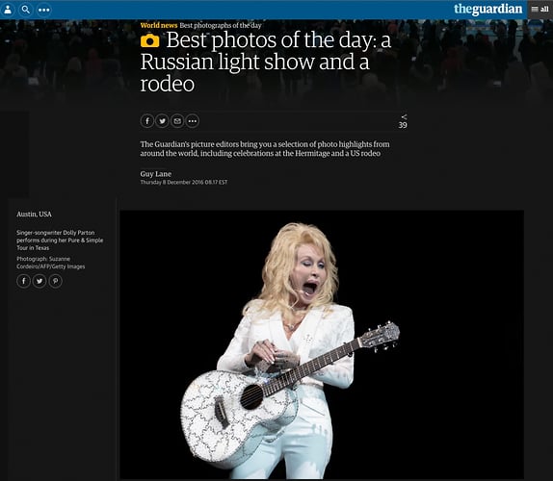Open the user profile icon
The image size is (553, 481).
coord(8,10)
